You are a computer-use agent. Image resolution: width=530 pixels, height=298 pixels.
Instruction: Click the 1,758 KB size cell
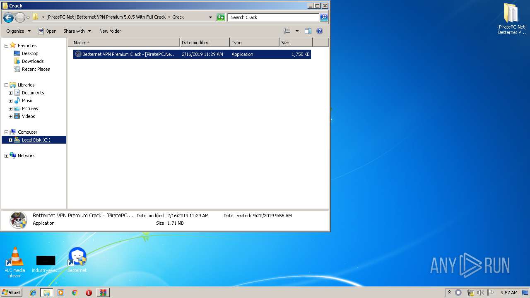(301, 54)
